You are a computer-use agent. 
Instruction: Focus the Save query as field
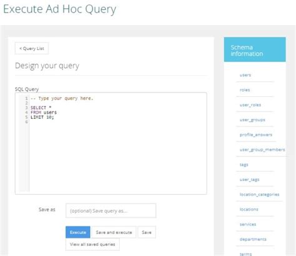111,211
